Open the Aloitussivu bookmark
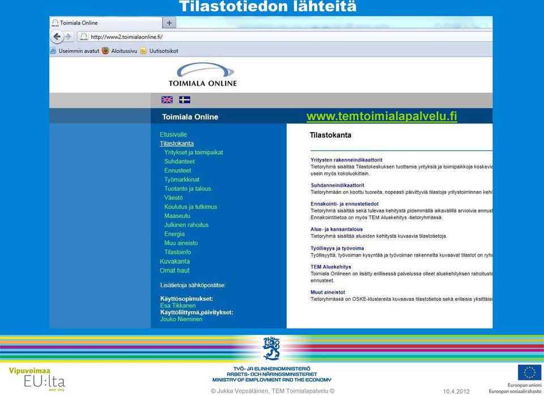This screenshot has height=395, width=544. (124, 51)
